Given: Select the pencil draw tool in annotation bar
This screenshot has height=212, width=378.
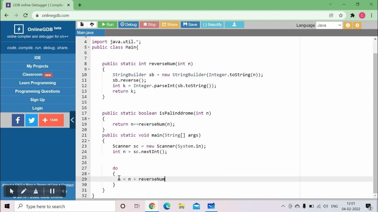Looking at the screenshot, I should (x=24, y=191).
